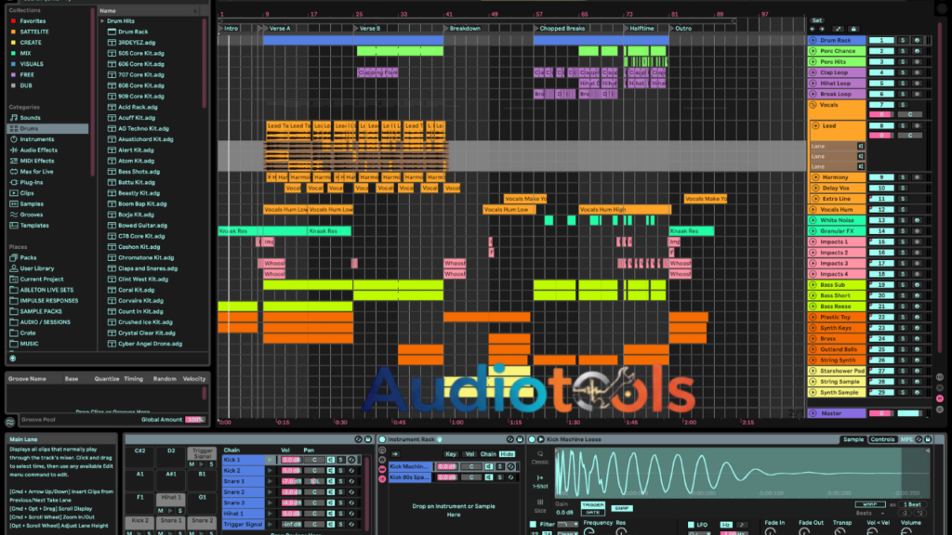
Task: Open the Samples category
Action: click(32, 203)
